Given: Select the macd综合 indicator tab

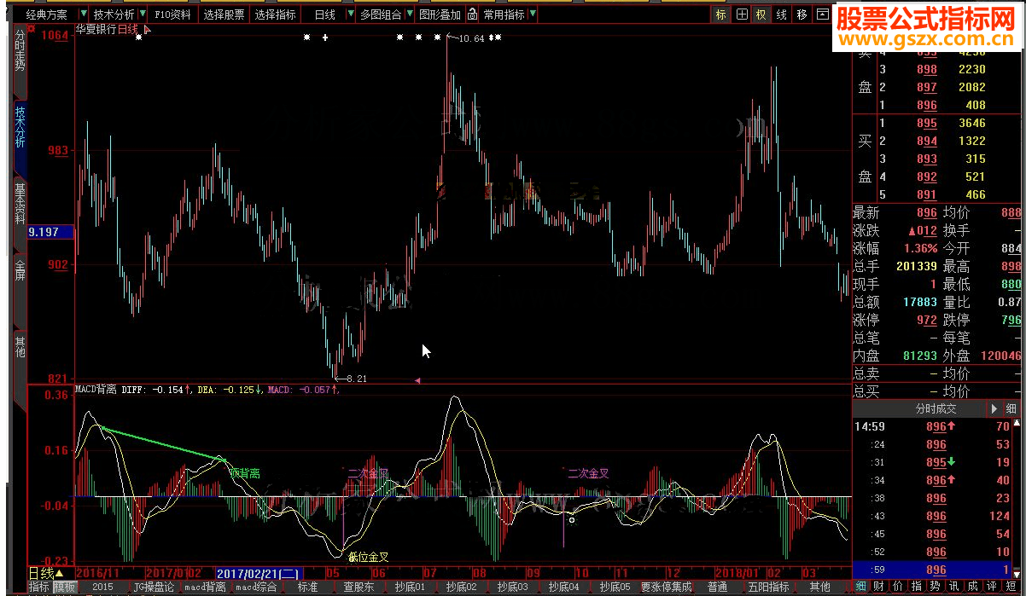Looking at the screenshot, I should pyautogui.click(x=256, y=587).
